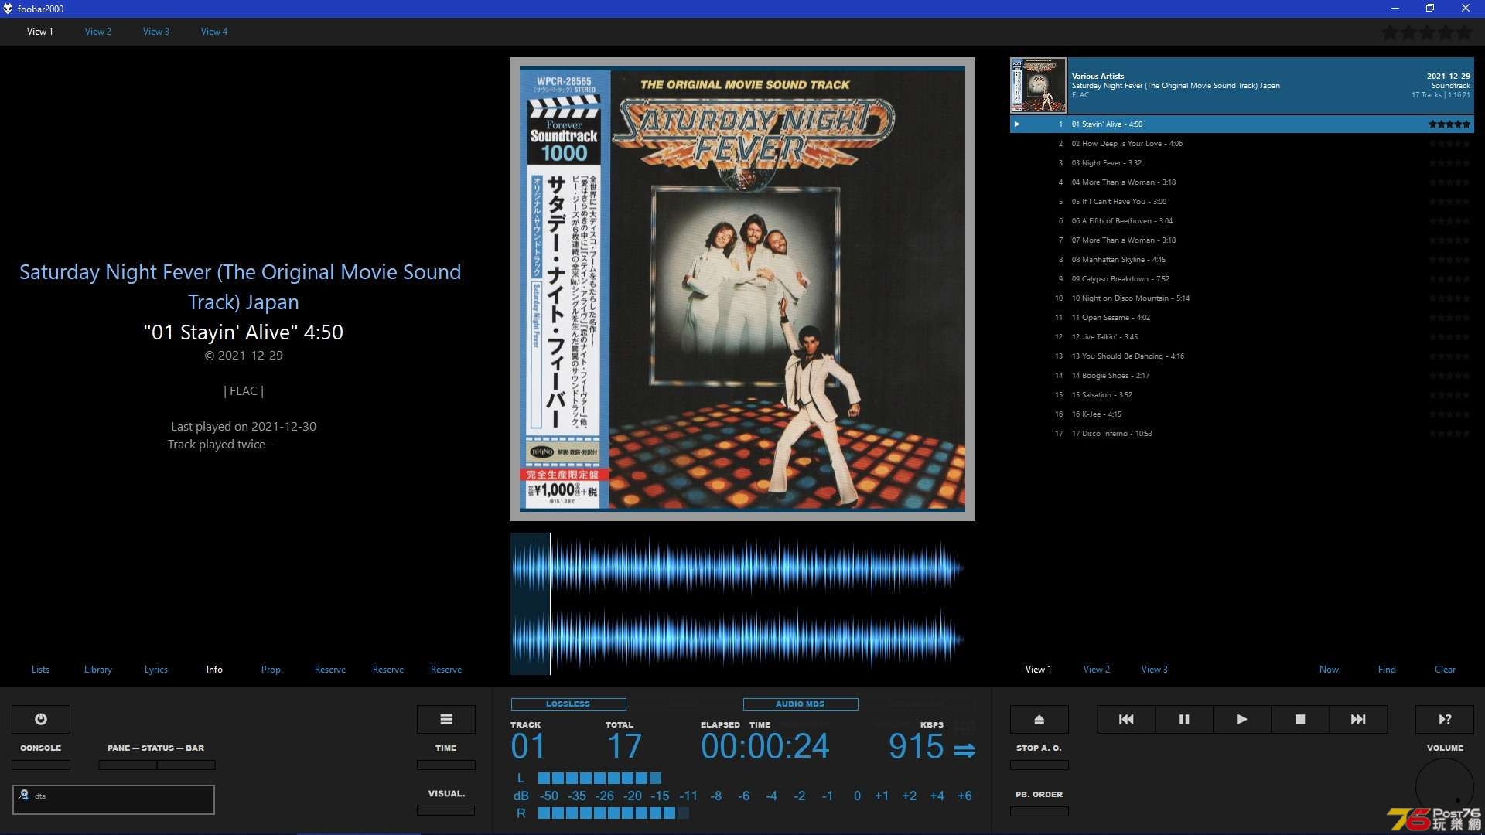Select track 13 You Should Be Dancing
Screen dimensions: 1485x835
[x=1242, y=356]
